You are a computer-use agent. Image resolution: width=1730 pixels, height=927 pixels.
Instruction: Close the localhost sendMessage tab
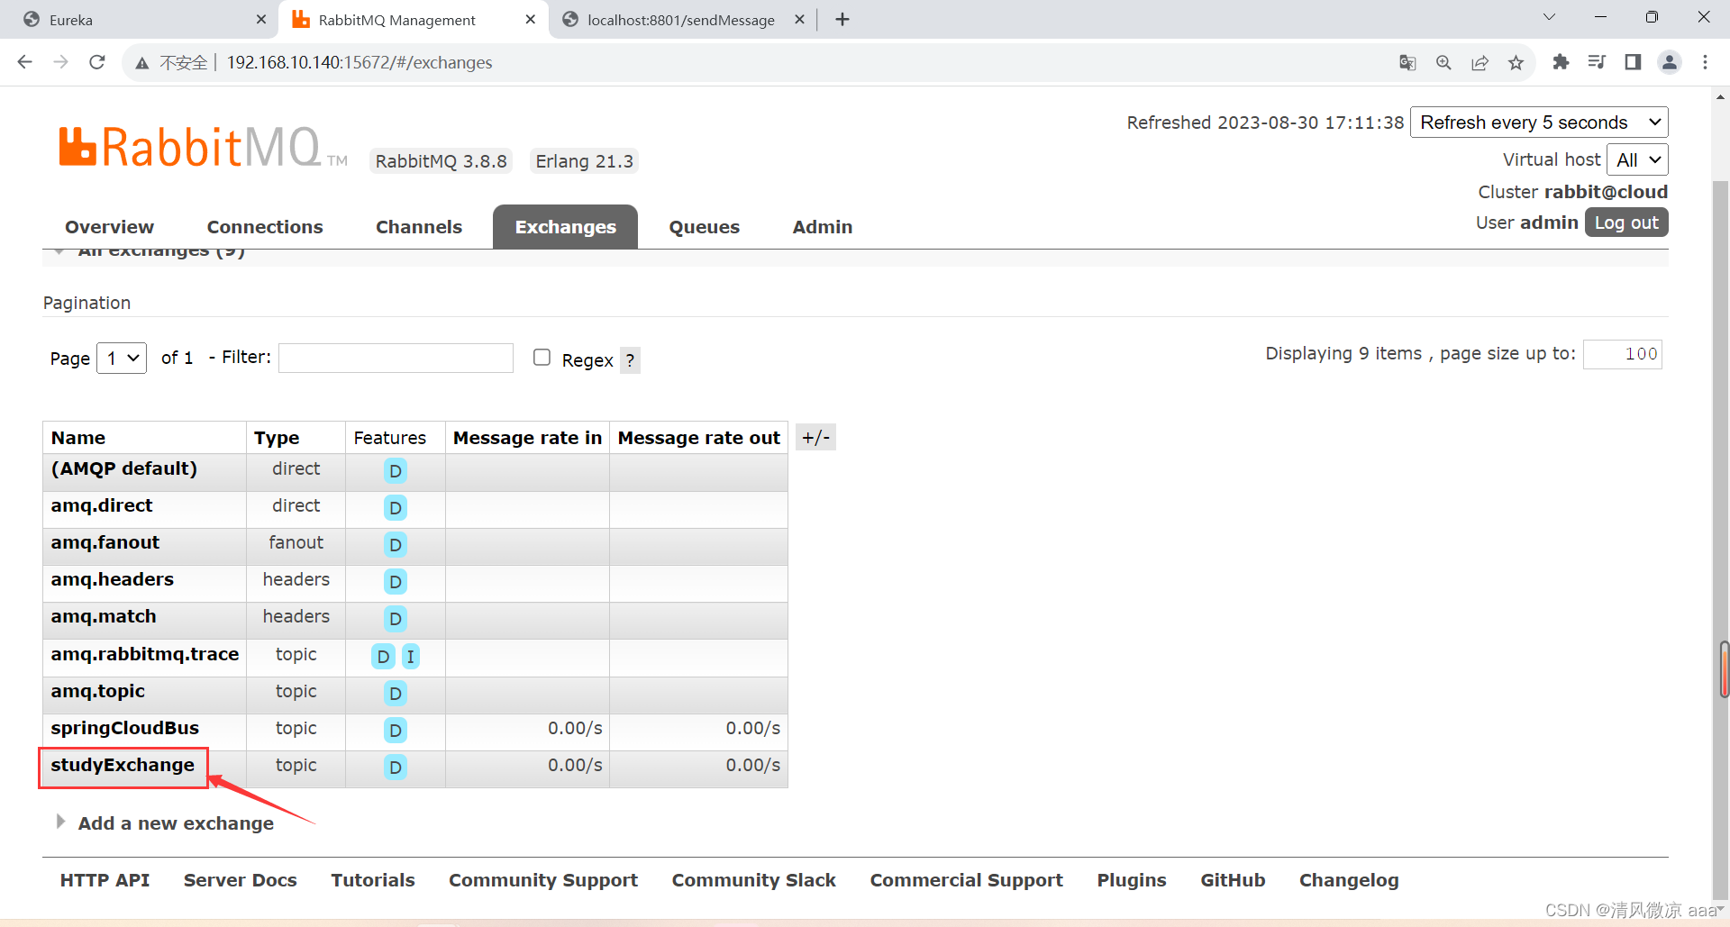799,19
